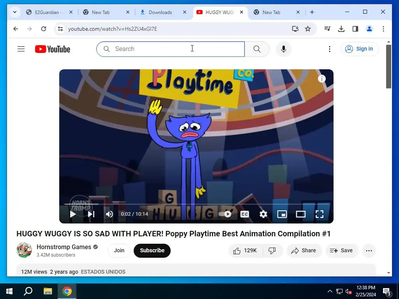Join the Hornstromp Games channel
The height and width of the screenshot is (299, 399).
point(119,250)
